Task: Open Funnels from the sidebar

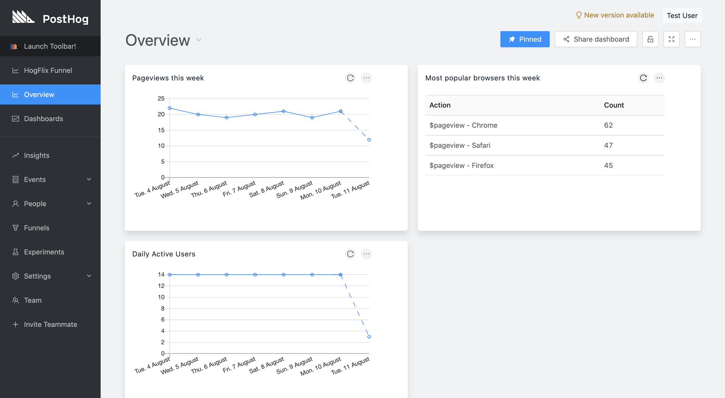Action: [x=37, y=228]
